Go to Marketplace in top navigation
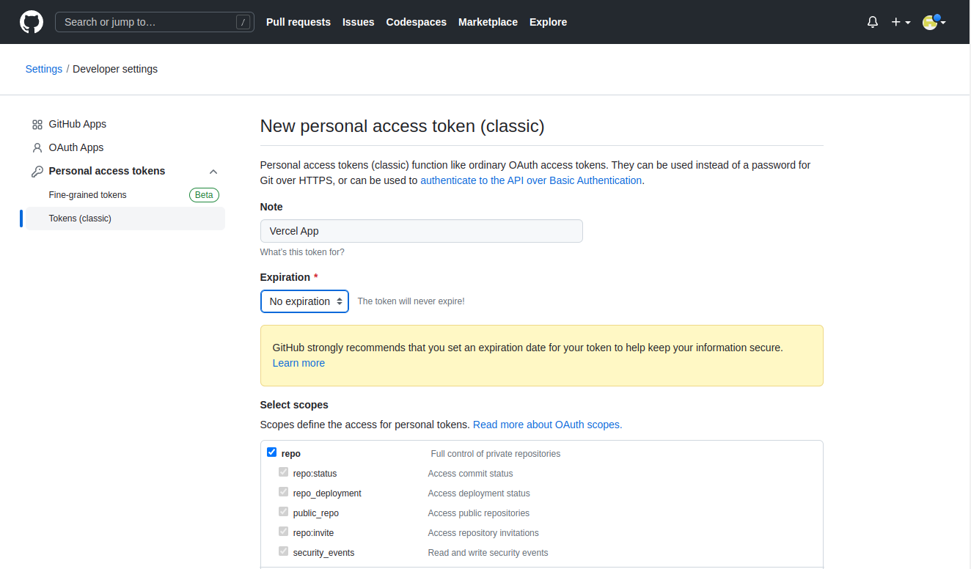The height and width of the screenshot is (569, 971). tap(488, 22)
